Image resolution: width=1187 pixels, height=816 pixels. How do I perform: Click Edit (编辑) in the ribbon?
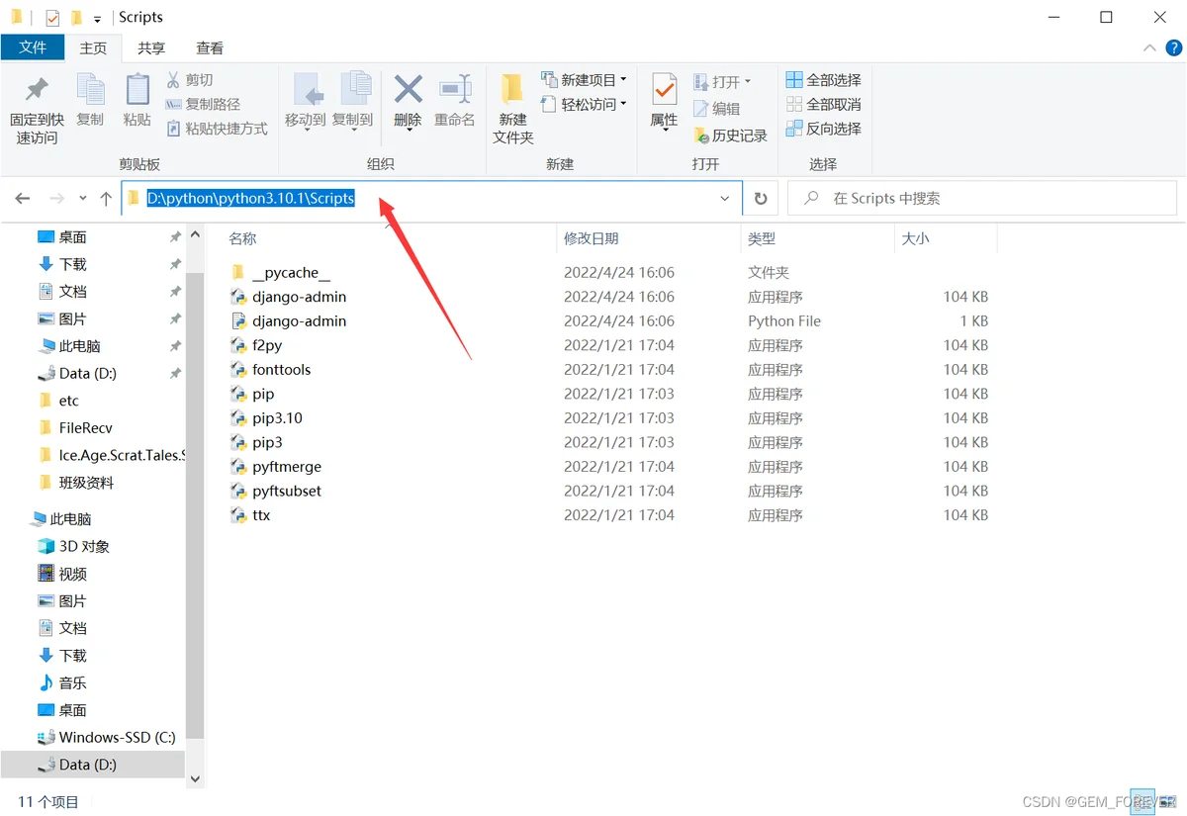pos(716,109)
